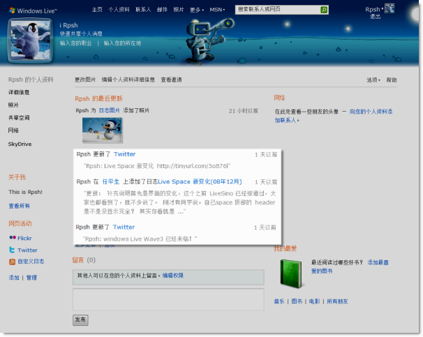Open the Twitter web activity link
This screenshot has width=423, height=337.
(27, 250)
